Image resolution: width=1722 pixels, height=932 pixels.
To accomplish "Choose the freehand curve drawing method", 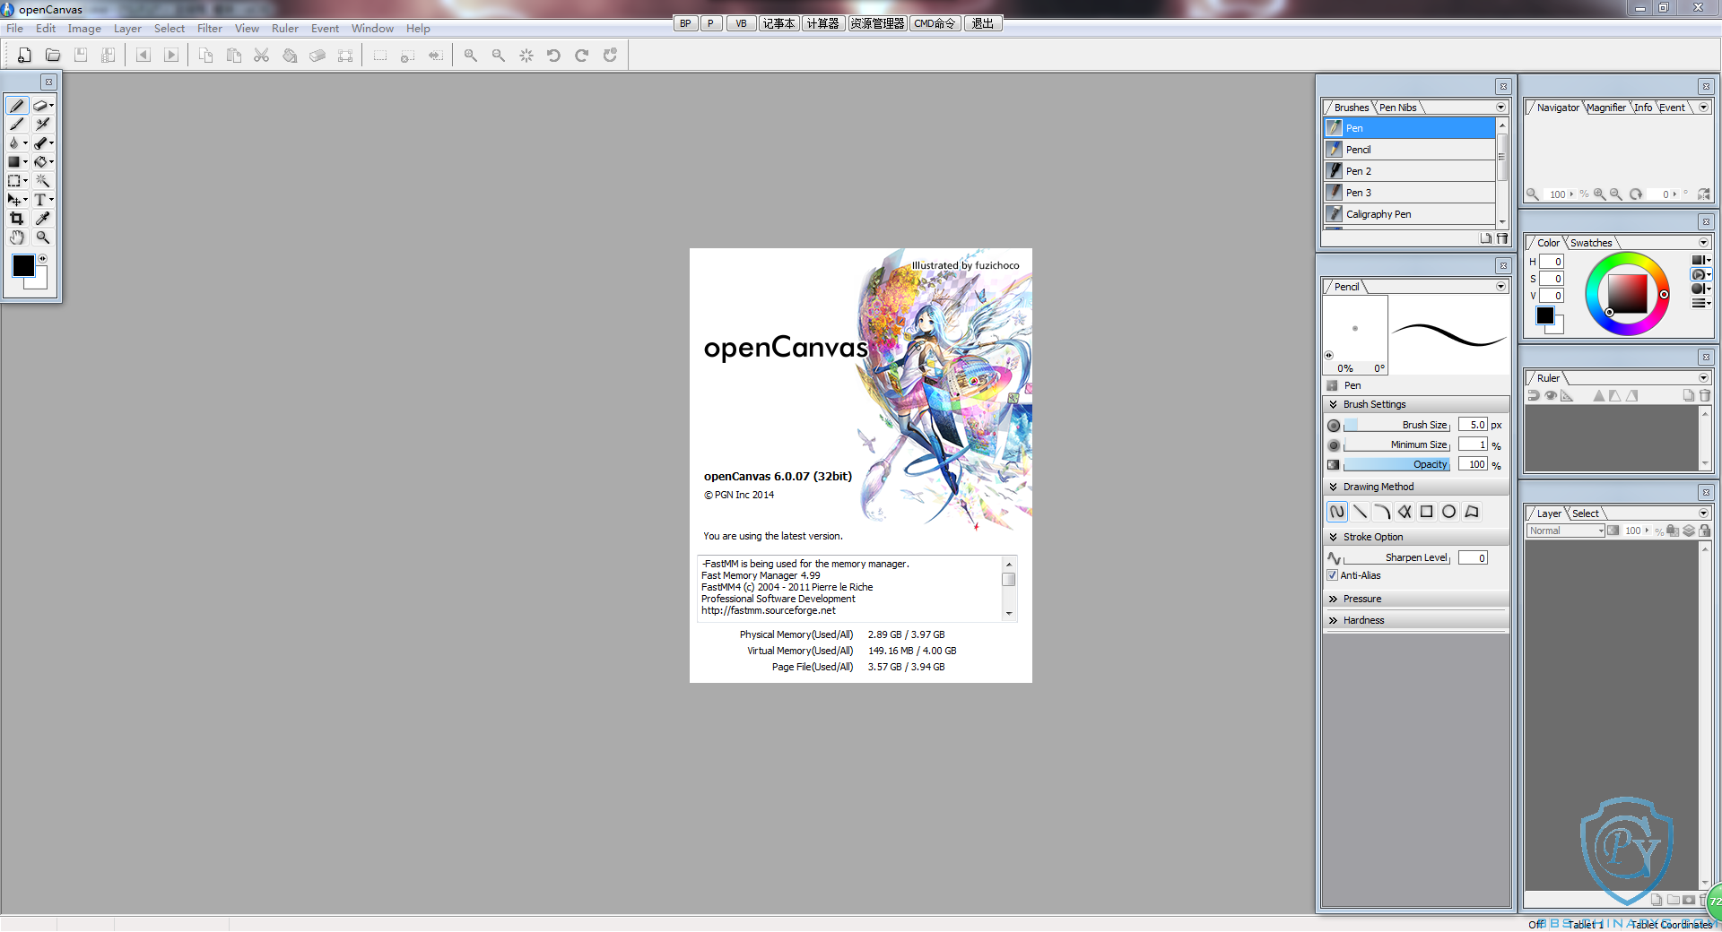I will (x=1337, y=512).
